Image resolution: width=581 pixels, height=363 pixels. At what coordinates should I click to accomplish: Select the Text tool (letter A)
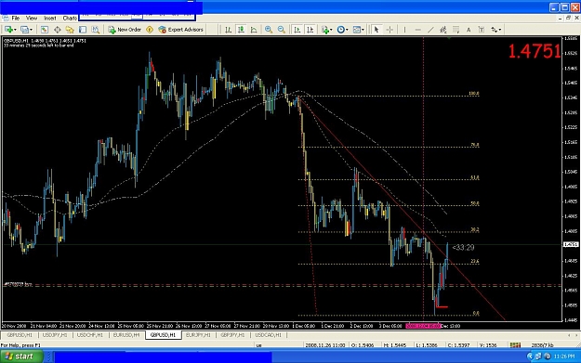(x=469, y=30)
